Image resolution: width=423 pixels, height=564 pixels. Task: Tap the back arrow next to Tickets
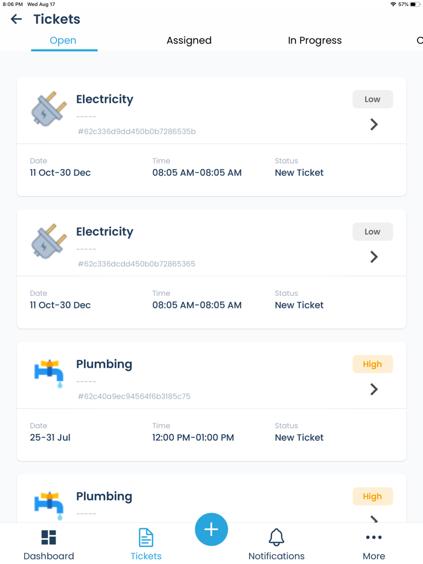click(16, 19)
